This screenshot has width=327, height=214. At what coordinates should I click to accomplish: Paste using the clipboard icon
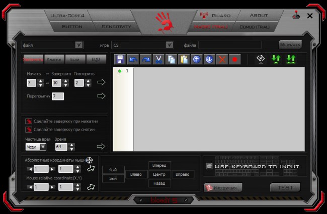coord(184,59)
